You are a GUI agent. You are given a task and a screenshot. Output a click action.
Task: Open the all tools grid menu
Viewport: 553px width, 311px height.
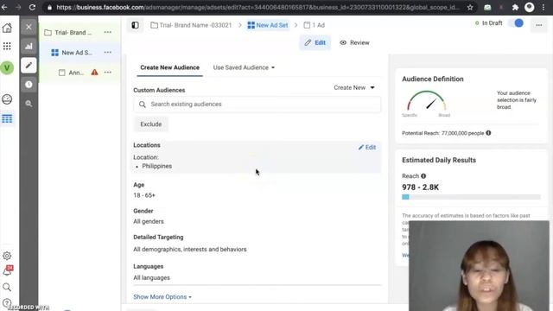click(x=7, y=46)
